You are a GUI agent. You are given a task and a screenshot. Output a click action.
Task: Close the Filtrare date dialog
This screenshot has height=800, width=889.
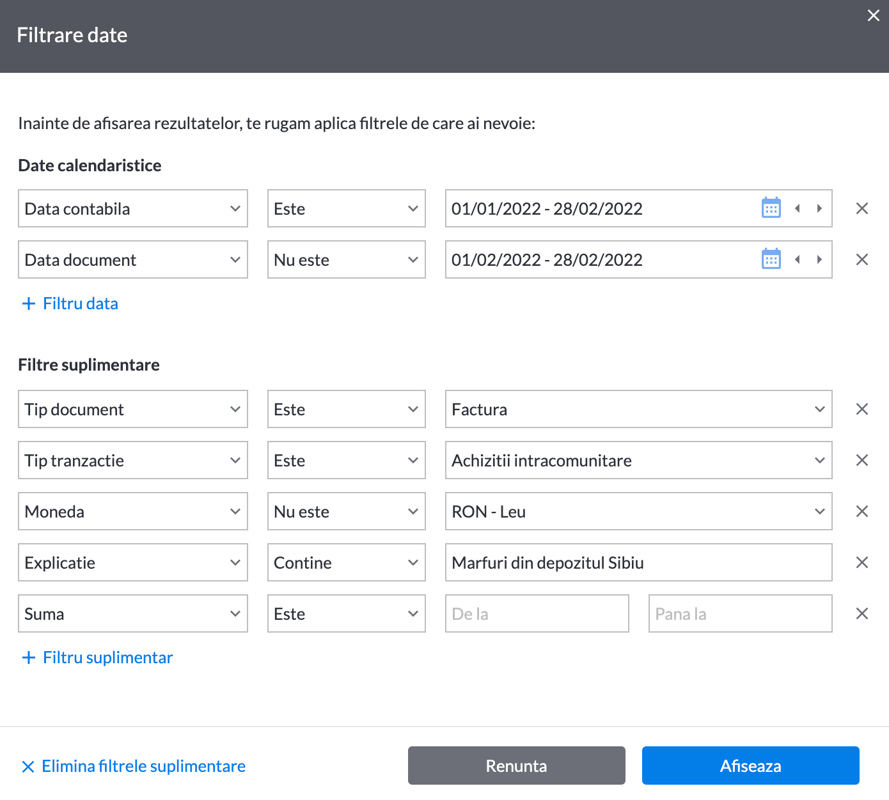[873, 15]
